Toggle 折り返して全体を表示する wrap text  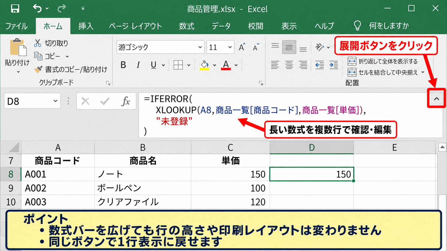coord(383,61)
